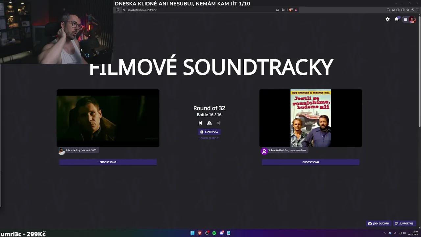421x237 pixels.
Task: Click k0za_znezaneradena purple user avatar
Action: 264,151
